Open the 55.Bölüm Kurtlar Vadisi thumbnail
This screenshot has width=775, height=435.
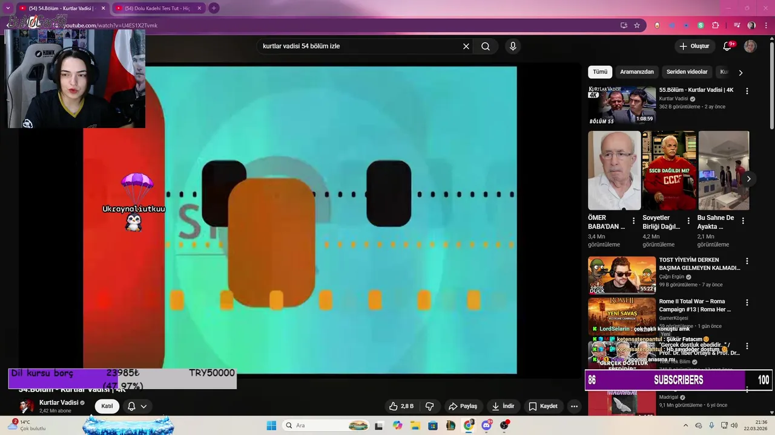622,105
